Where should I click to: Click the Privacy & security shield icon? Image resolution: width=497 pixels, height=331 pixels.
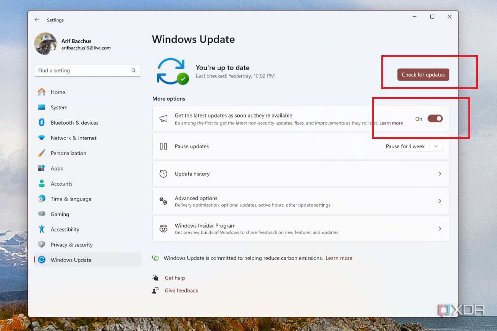click(42, 244)
